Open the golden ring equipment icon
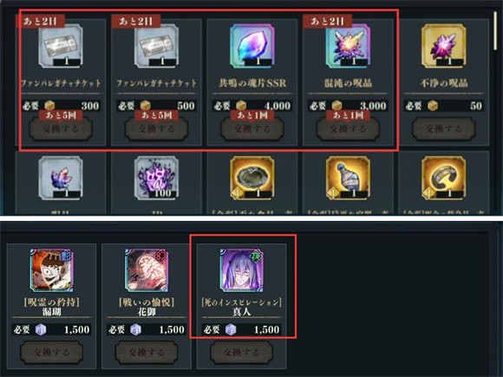 point(252,178)
